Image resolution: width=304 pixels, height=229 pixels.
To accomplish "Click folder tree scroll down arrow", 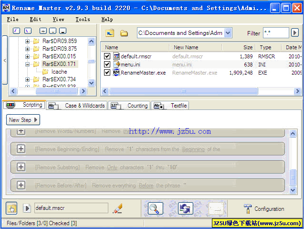I will click(x=91, y=83).
